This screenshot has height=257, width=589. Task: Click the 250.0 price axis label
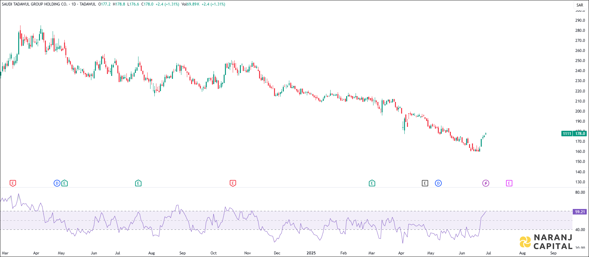tap(580, 61)
